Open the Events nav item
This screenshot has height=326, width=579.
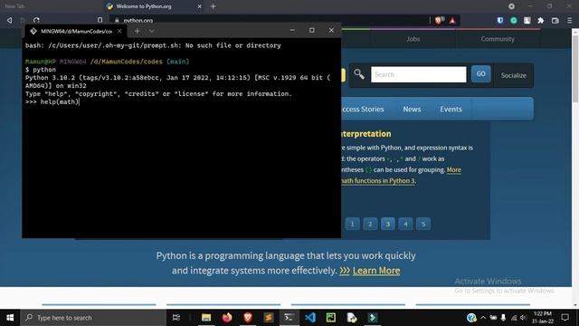[451, 109]
